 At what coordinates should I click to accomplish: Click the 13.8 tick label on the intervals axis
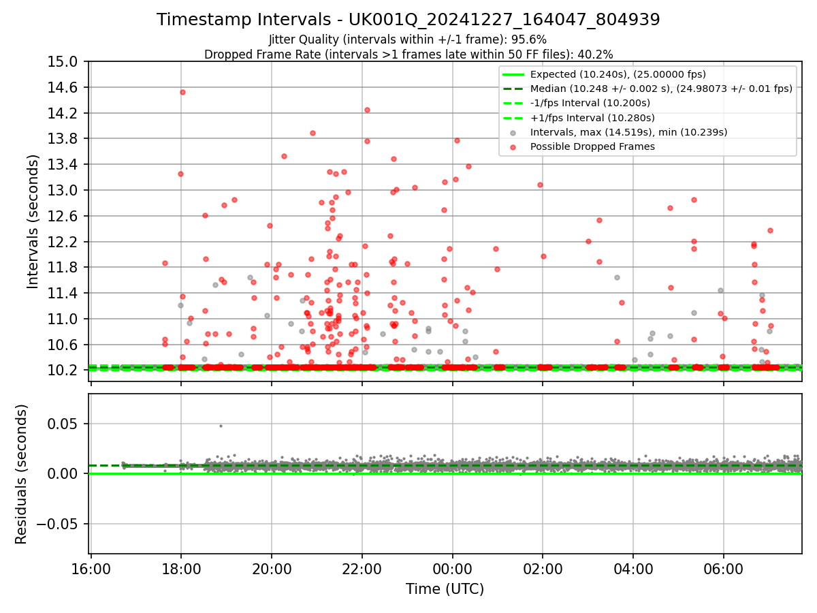point(64,139)
